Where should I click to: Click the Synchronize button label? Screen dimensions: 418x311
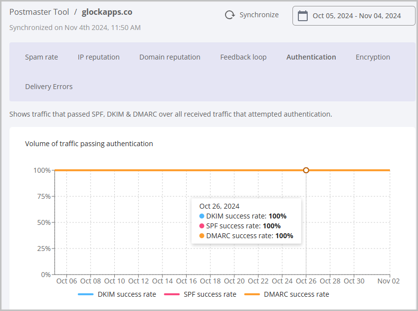click(x=259, y=15)
